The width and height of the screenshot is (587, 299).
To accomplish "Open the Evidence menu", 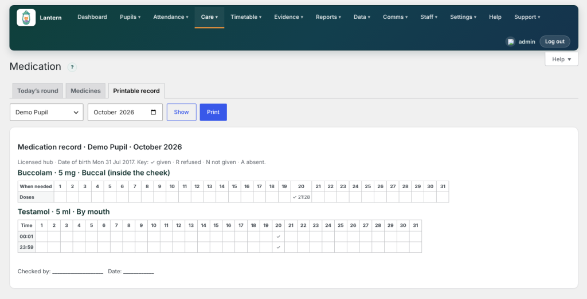I will [289, 17].
